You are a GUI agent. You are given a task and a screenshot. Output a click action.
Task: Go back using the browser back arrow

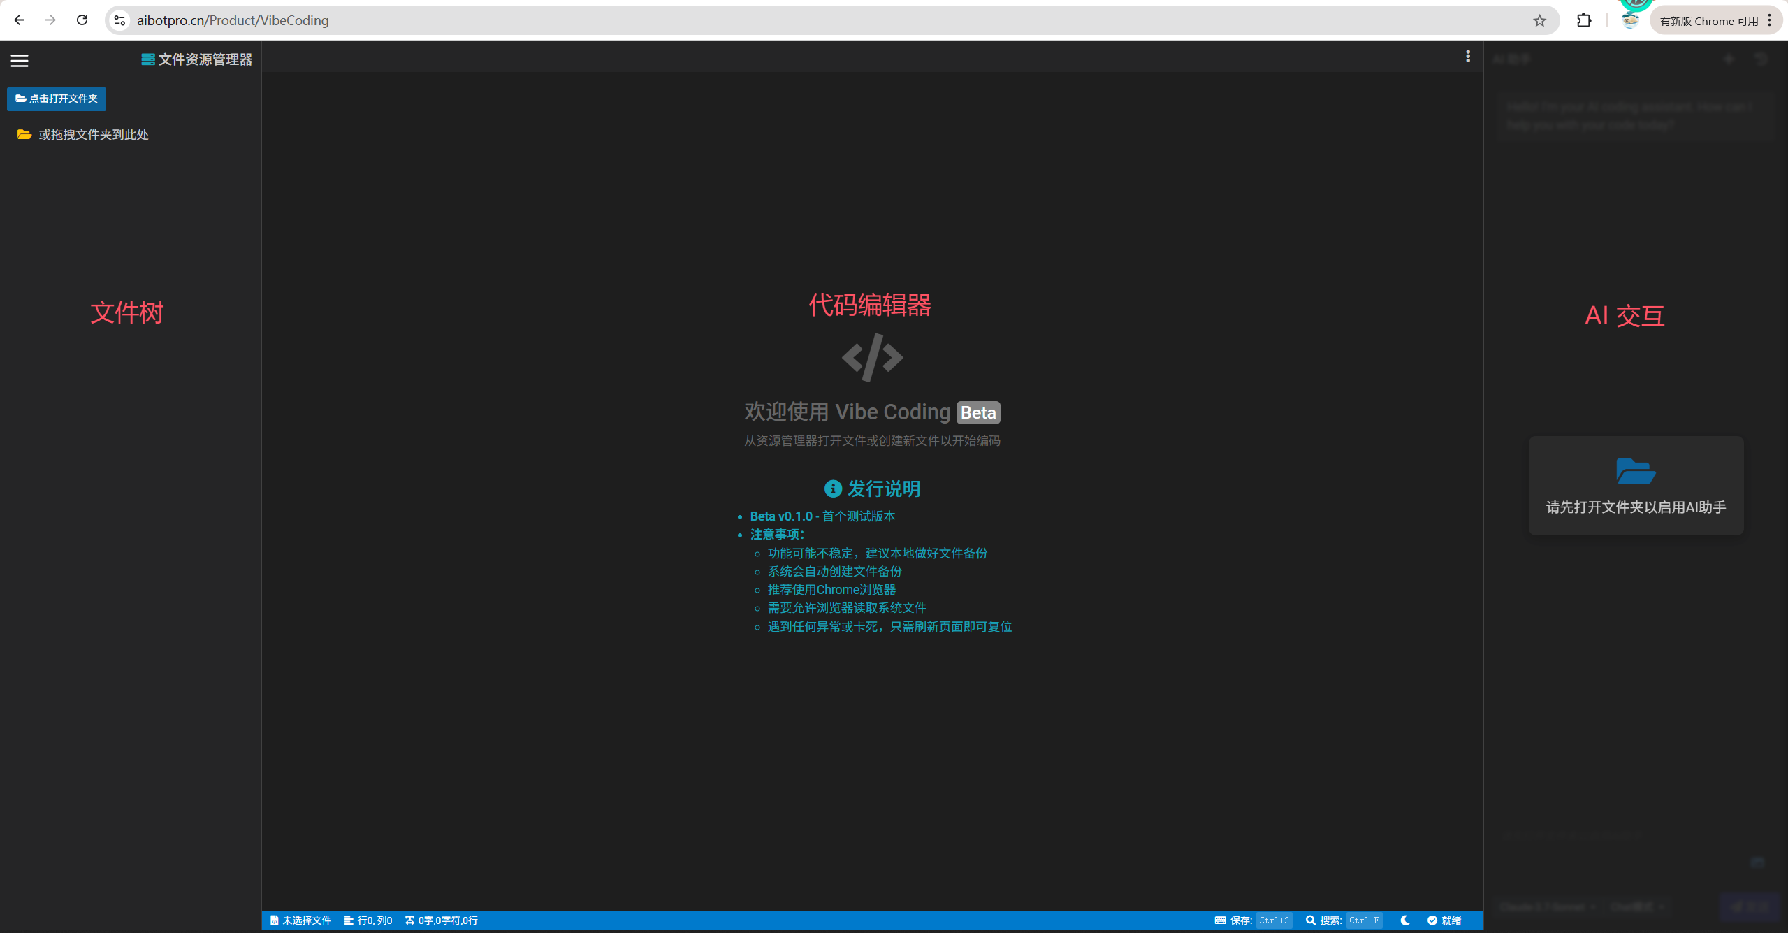(x=20, y=20)
